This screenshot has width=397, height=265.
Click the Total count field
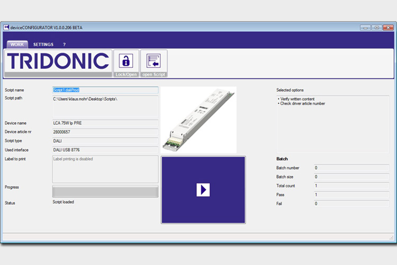(351, 186)
